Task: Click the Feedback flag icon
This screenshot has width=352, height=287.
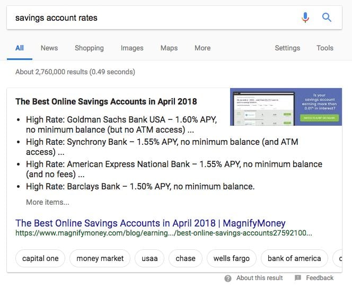Action: coord(298,278)
